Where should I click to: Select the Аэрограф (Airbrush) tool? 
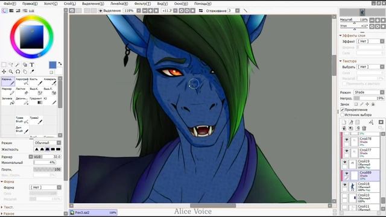tap(22, 81)
